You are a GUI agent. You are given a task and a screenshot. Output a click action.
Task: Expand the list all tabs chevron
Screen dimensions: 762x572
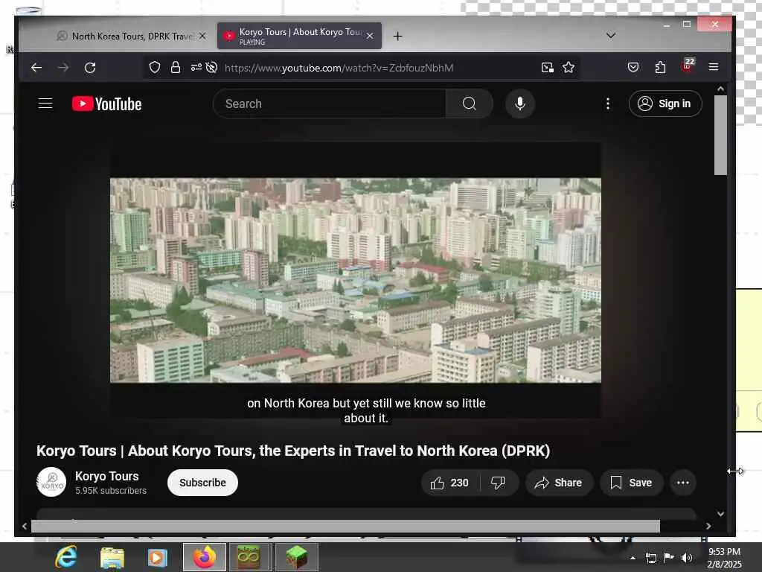point(611,36)
